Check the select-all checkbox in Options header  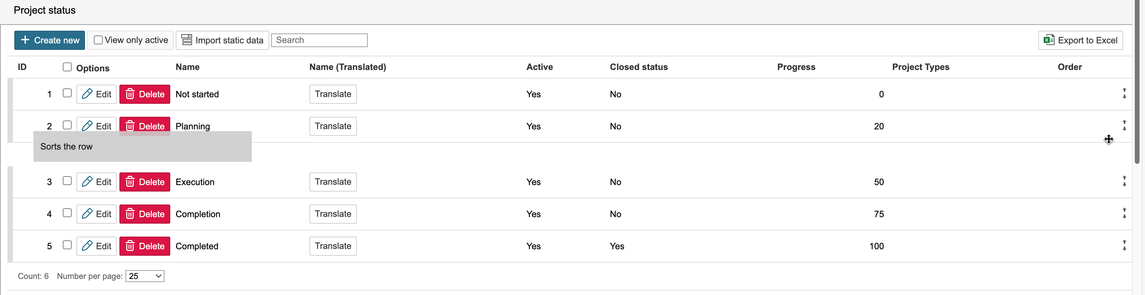pyautogui.click(x=67, y=67)
